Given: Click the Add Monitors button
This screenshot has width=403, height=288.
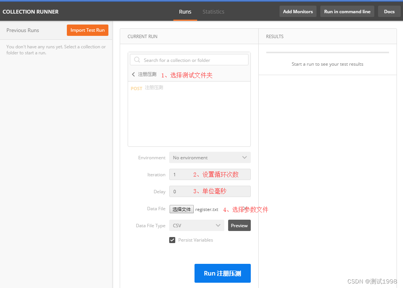Looking at the screenshot, I should pyautogui.click(x=298, y=12).
